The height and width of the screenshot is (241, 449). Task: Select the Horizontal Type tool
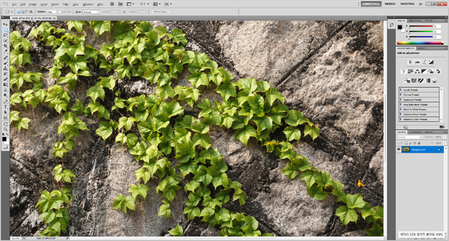5,107
